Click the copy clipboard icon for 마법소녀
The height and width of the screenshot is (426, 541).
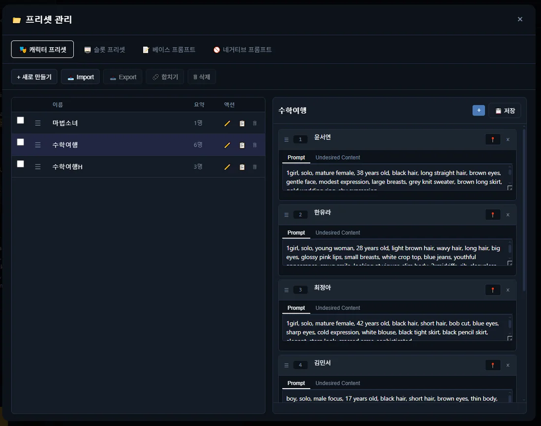[x=242, y=123]
